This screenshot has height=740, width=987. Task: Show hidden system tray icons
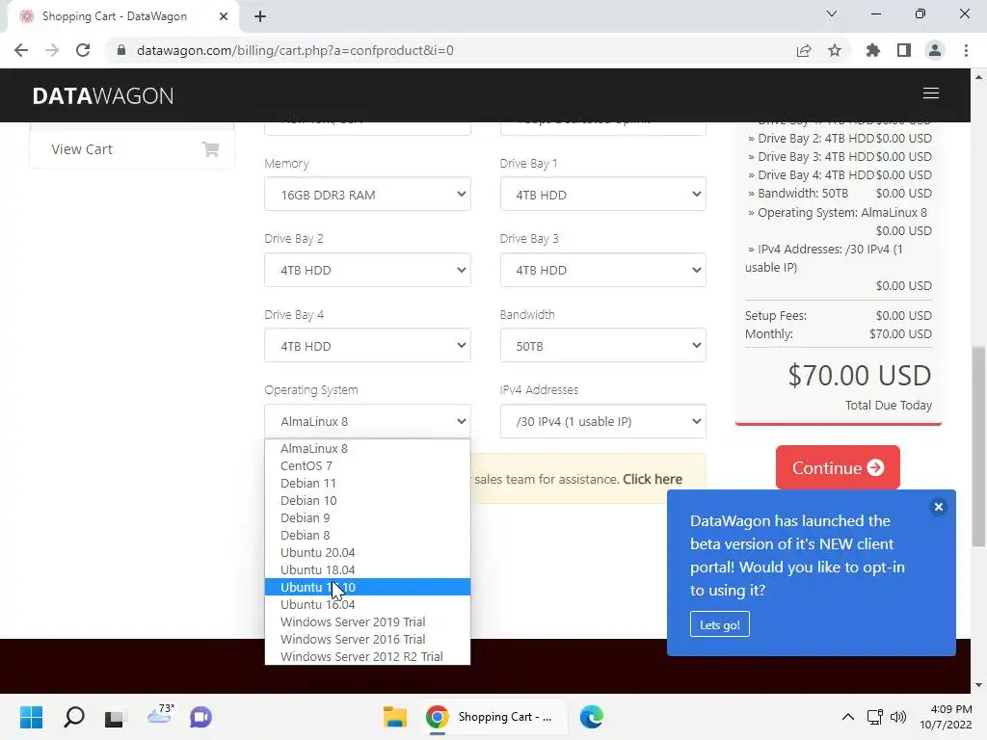(x=848, y=717)
